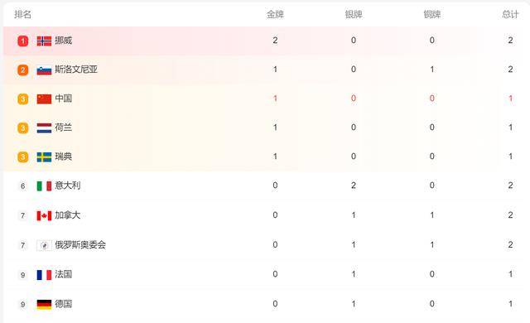Click the France flag icon
This screenshot has height=323, width=530.
pyautogui.click(x=44, y=275)
